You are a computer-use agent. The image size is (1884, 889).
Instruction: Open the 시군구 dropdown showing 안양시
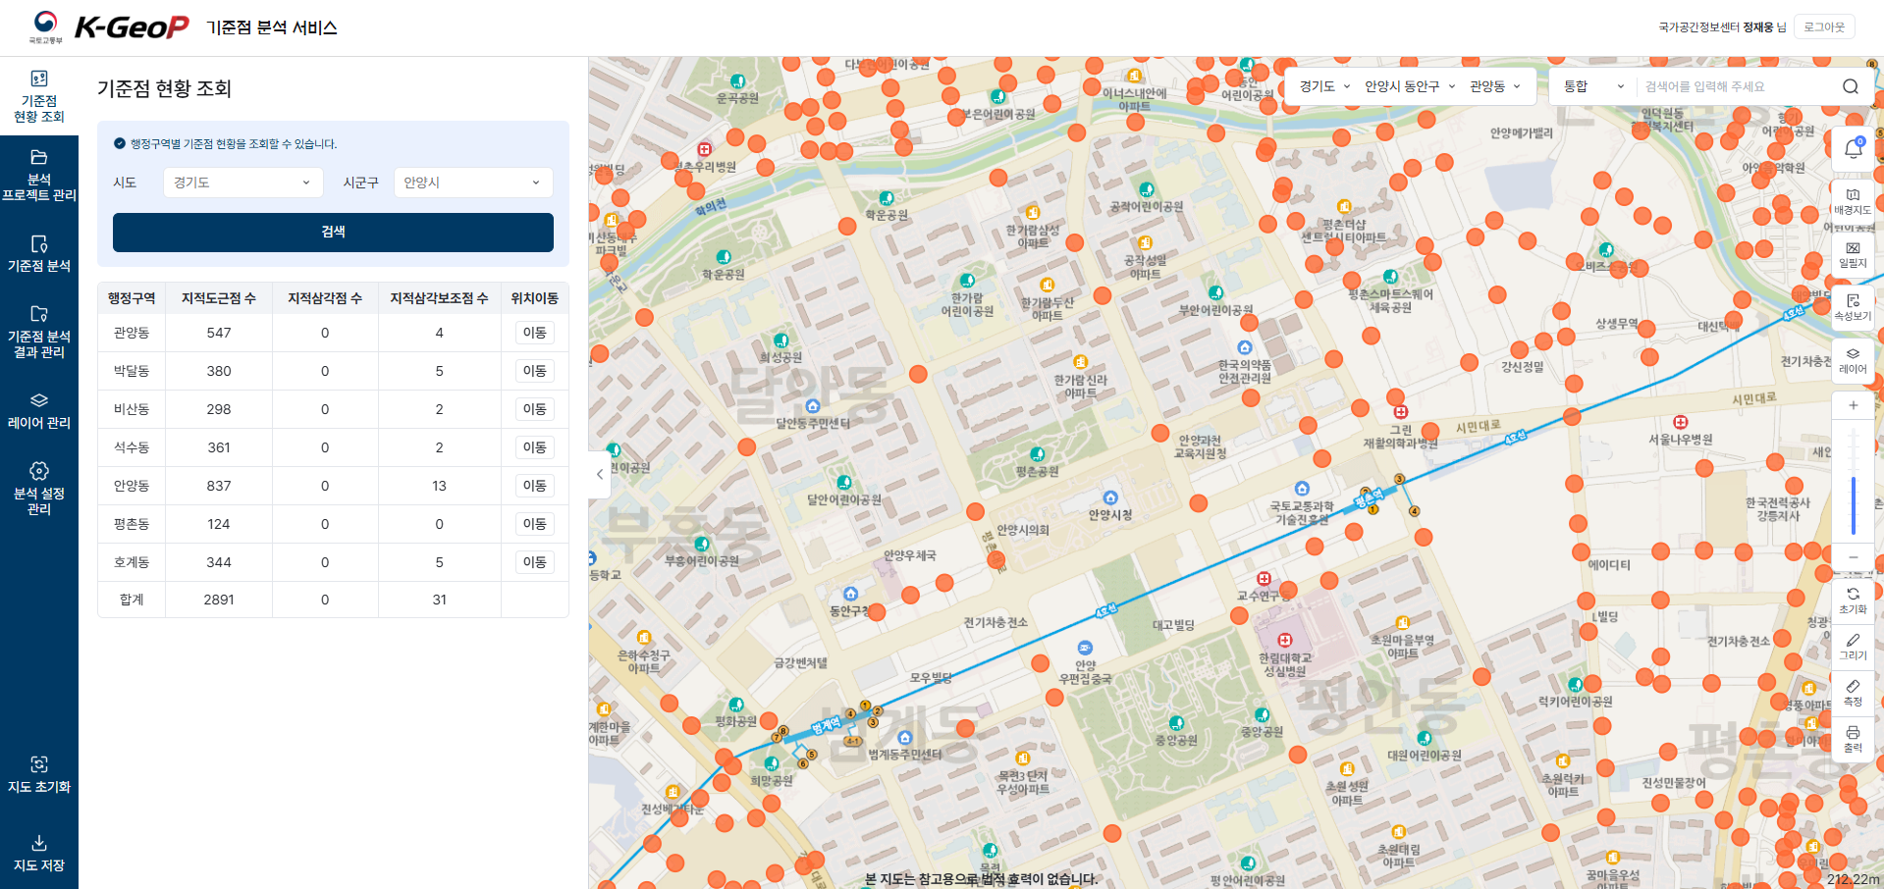(x=472, y=183)
